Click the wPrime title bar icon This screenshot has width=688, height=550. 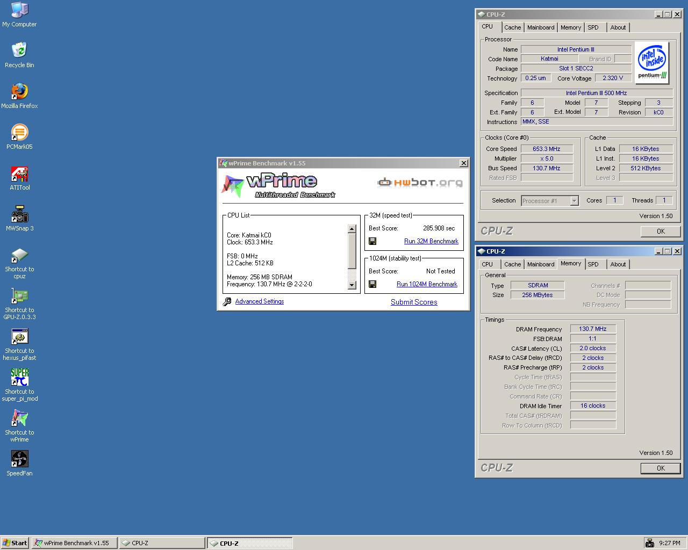tap(224, 163)
